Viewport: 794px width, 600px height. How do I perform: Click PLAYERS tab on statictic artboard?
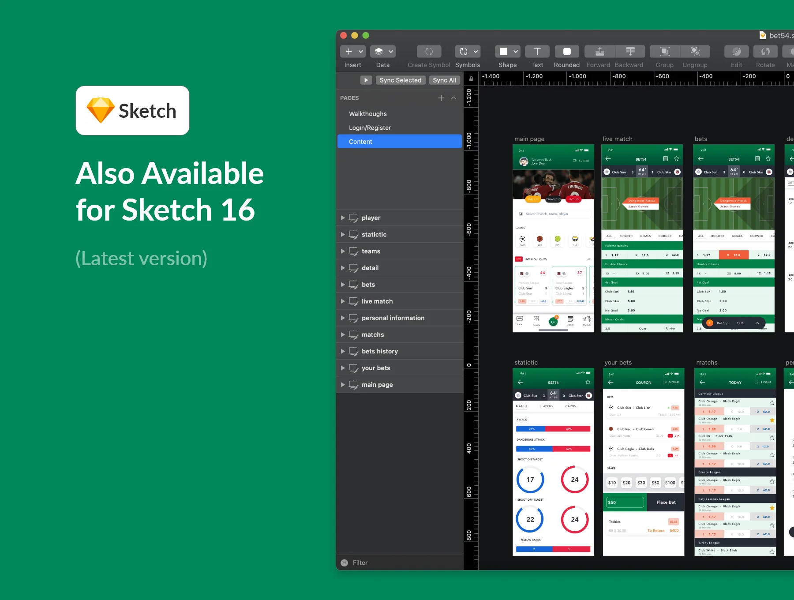click(x=546, y=406)
